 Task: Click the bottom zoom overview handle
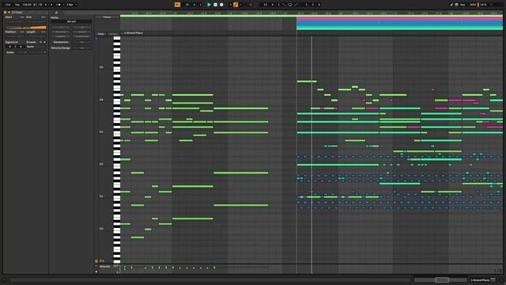tap(442, 279)
